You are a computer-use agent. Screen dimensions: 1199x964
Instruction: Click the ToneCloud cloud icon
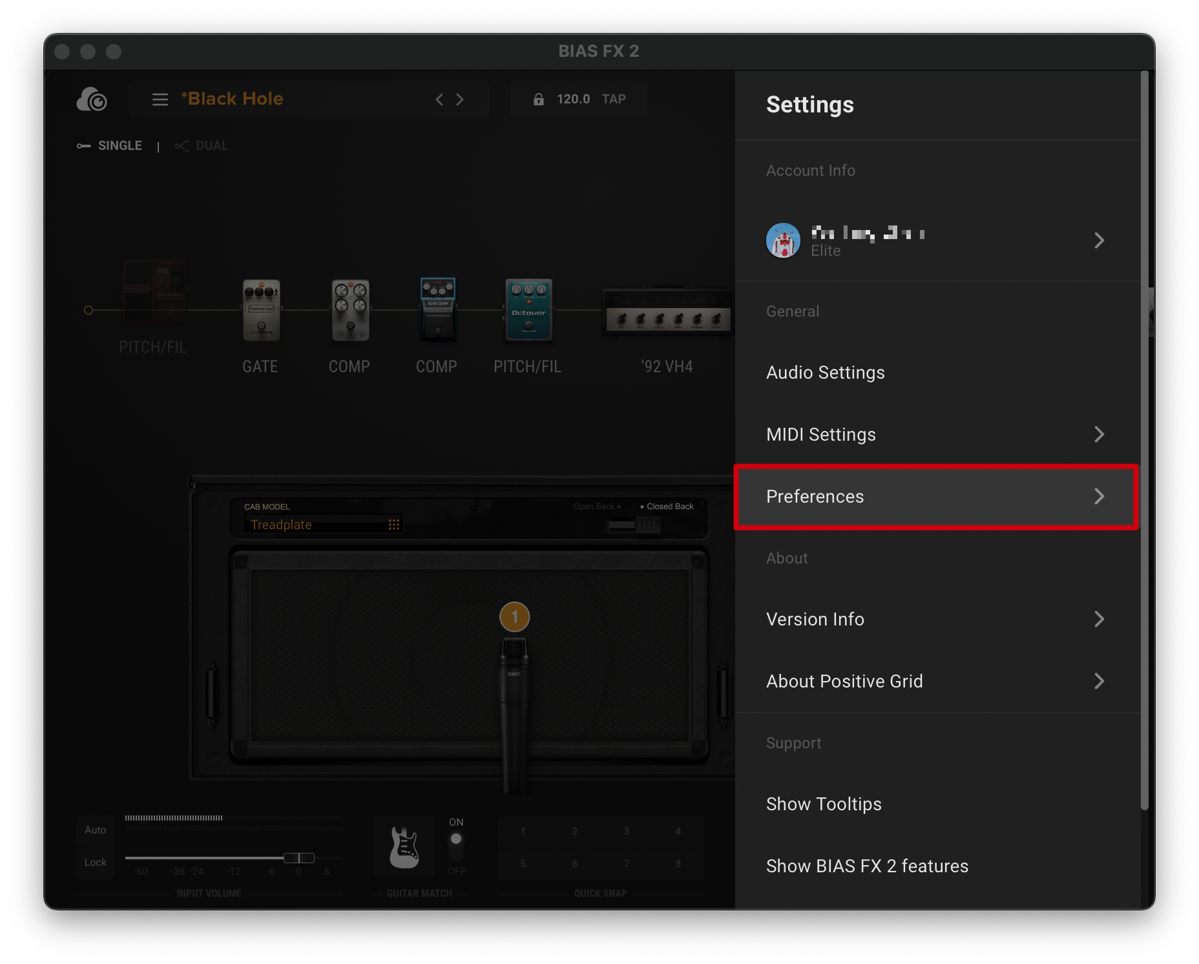click(92, 100)
